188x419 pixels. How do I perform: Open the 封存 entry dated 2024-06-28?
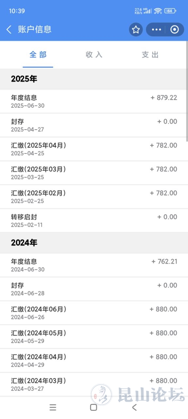94,289
